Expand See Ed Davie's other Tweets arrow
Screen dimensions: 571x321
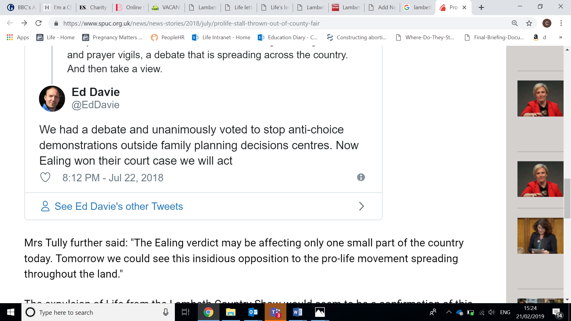(361, 206)
